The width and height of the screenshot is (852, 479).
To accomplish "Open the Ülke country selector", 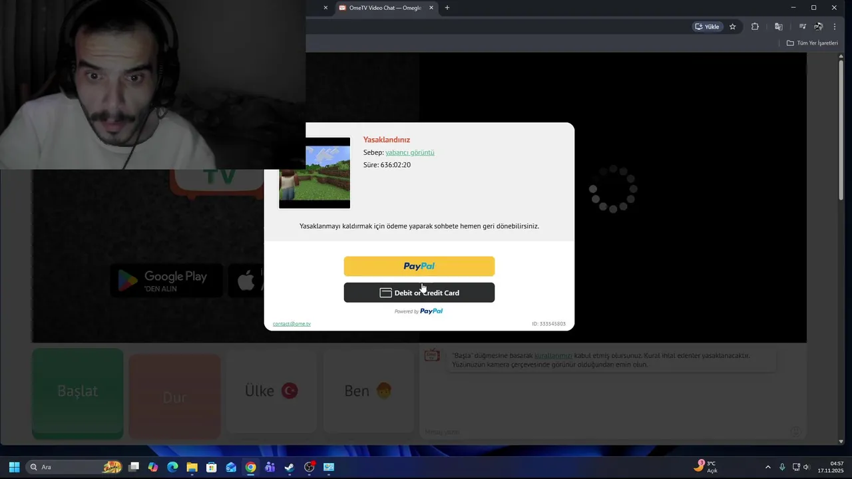I will [x=271, y=391].
